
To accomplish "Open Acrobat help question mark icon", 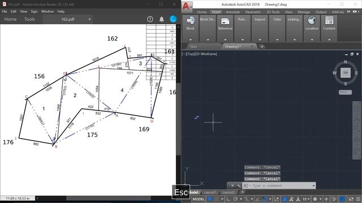I will click(150, 19).
